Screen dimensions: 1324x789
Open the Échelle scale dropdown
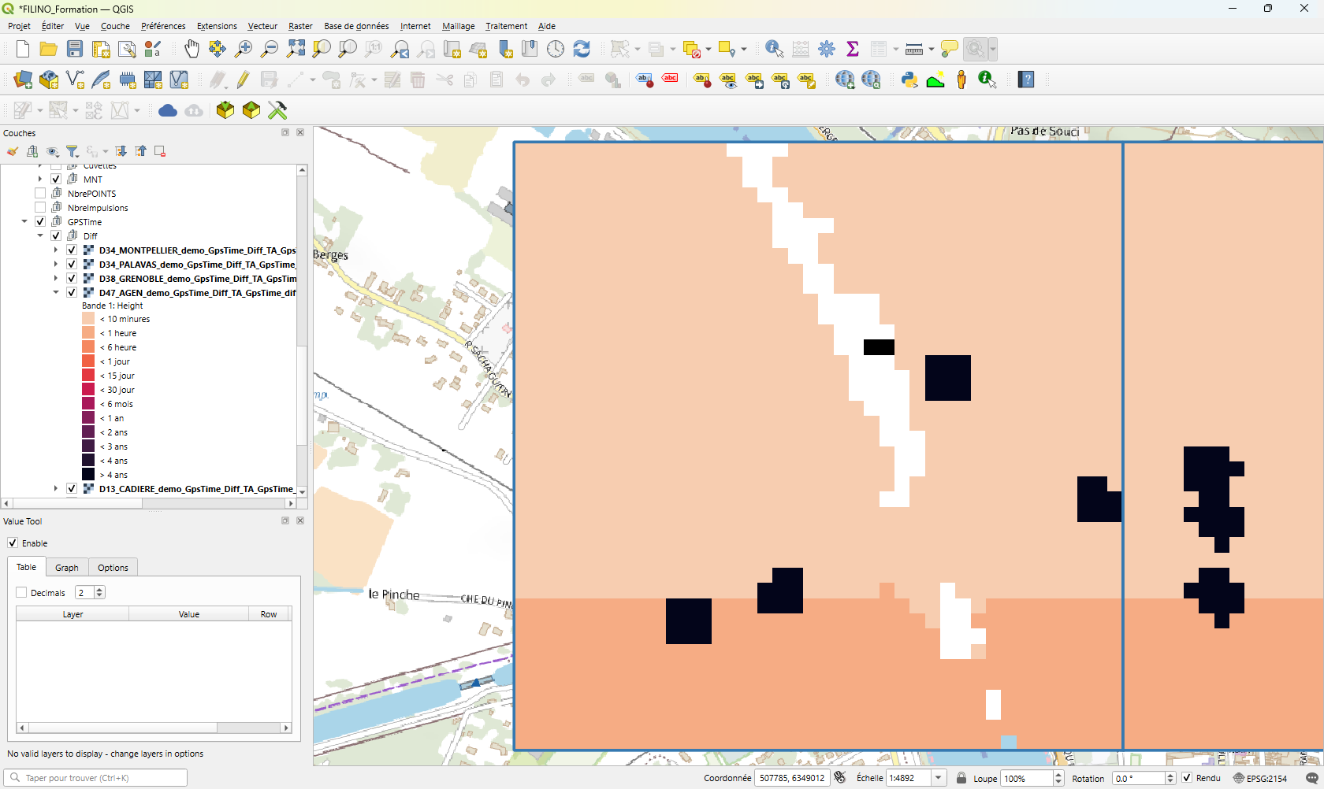pyautogui.click(x=939, y=778)
